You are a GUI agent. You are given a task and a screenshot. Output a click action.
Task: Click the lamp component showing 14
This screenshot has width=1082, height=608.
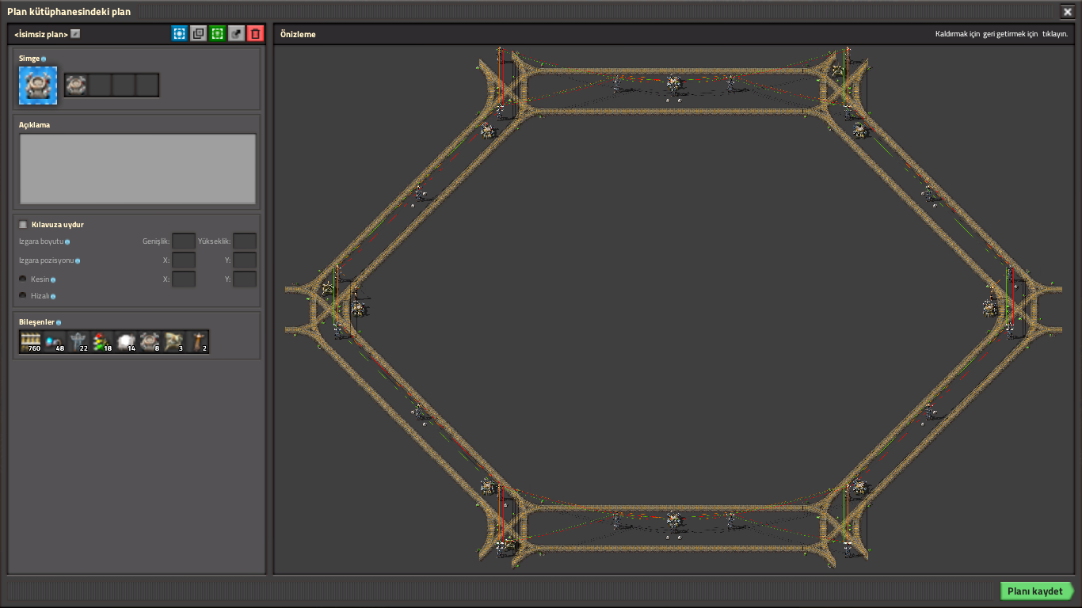tap(126, 341)
